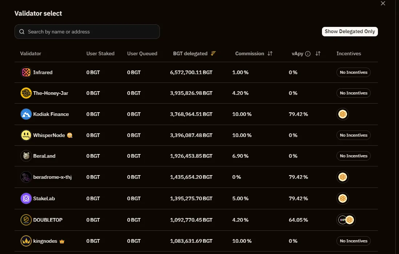
Task: Click the Infrared validator logo icon
Action: [26, 72]
